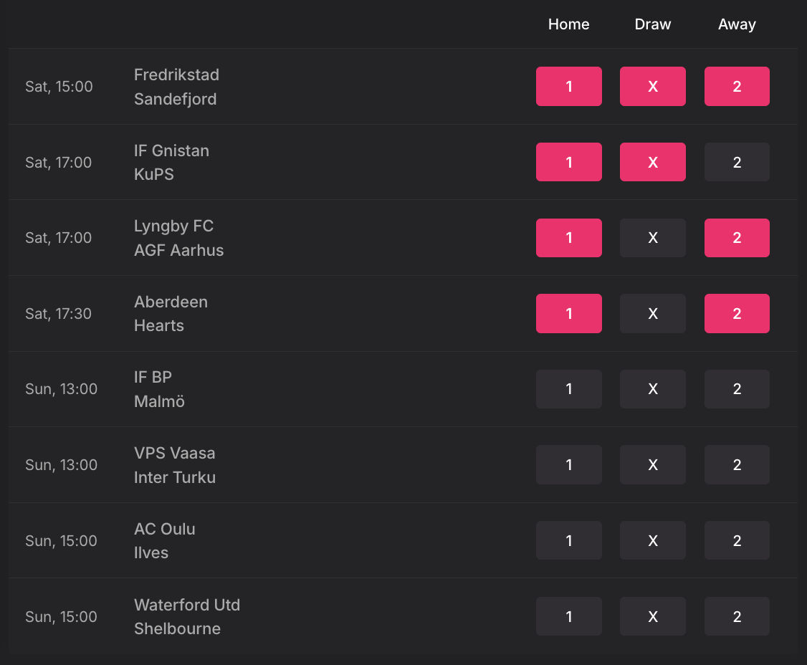Open the Waterford Utd vs Shelbourne match

point(403,616)
